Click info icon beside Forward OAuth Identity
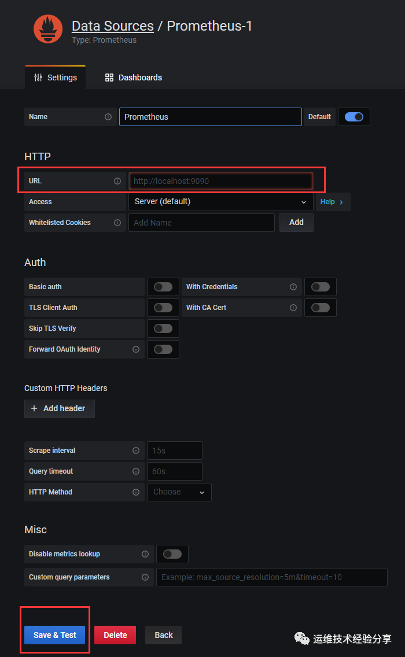 click(136, 349)
